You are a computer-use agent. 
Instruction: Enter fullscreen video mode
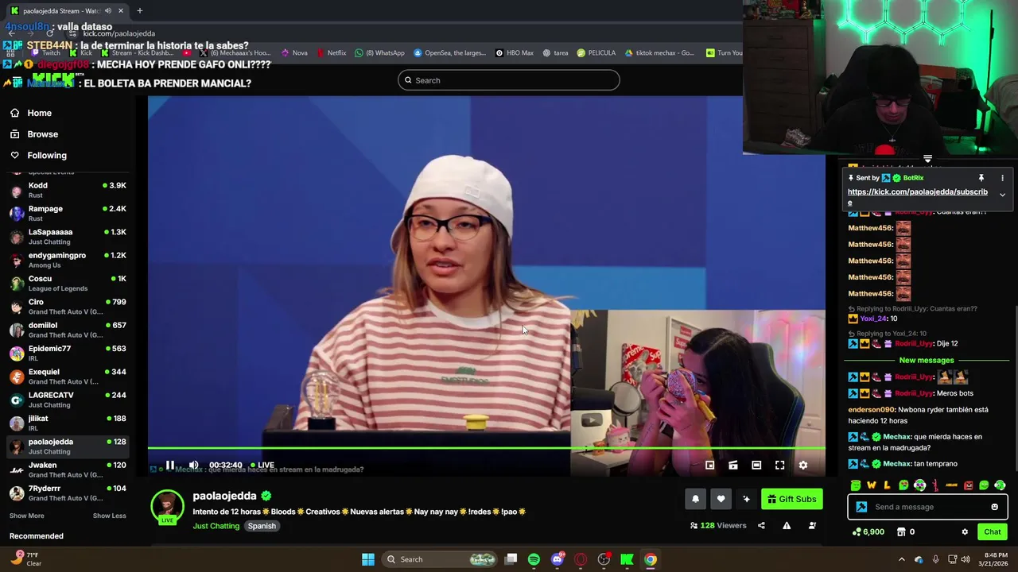tap(779, 466)
